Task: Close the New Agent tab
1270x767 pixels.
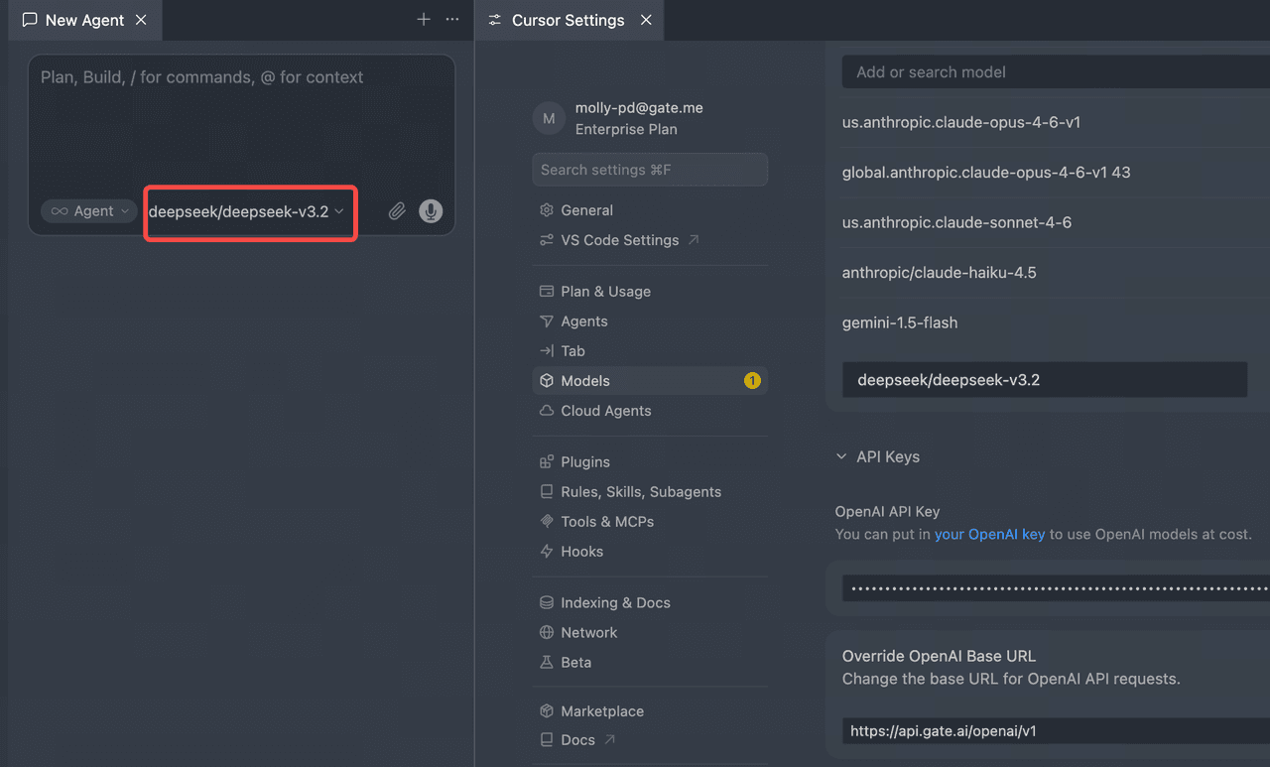Action: (141, 20)
